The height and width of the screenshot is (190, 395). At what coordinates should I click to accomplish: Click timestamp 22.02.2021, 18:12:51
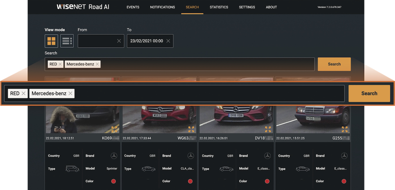click(60, 138)
